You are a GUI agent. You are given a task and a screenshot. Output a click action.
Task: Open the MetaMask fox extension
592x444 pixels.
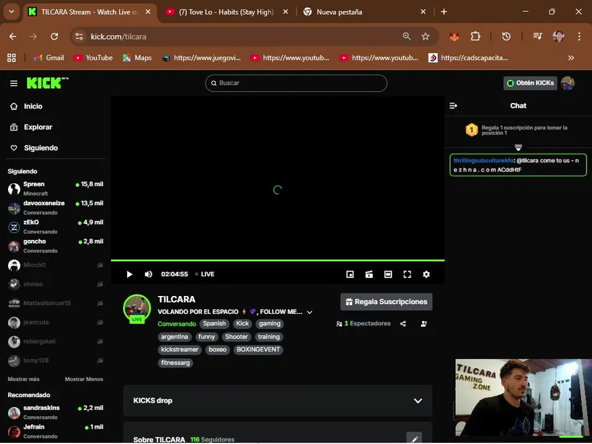pyautogui.click(x=454, y=36)
